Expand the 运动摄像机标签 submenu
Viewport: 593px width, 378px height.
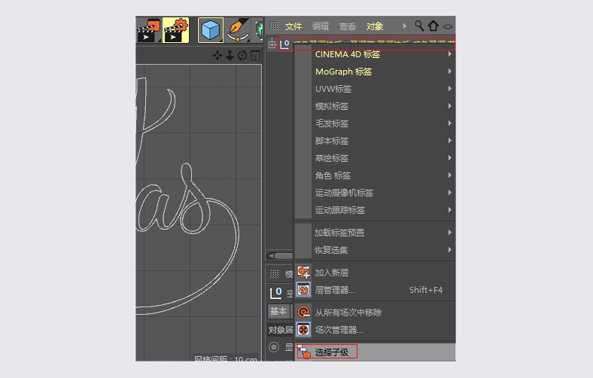(x=376, y=193)
